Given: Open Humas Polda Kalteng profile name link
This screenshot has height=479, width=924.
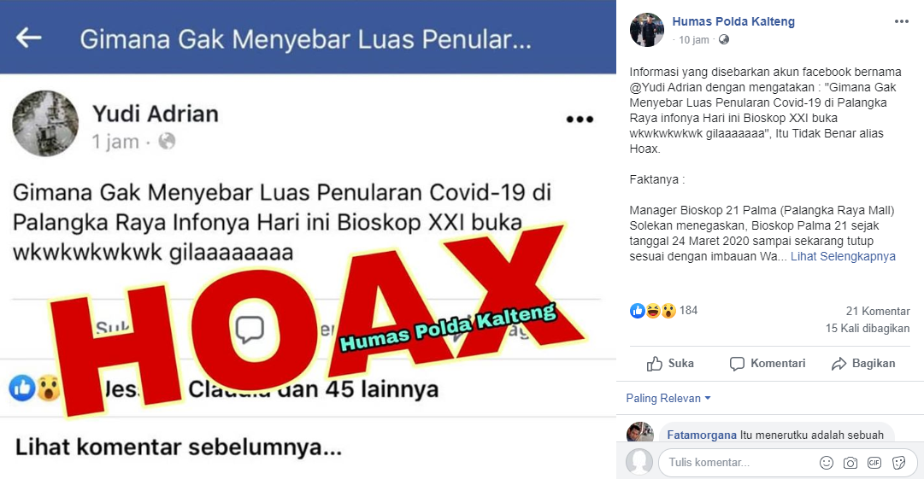Looking at the screenshot, I should [733, 22].
